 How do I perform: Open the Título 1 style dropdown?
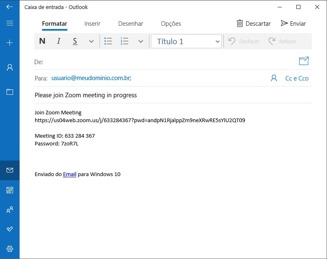(x=186, y=41)
